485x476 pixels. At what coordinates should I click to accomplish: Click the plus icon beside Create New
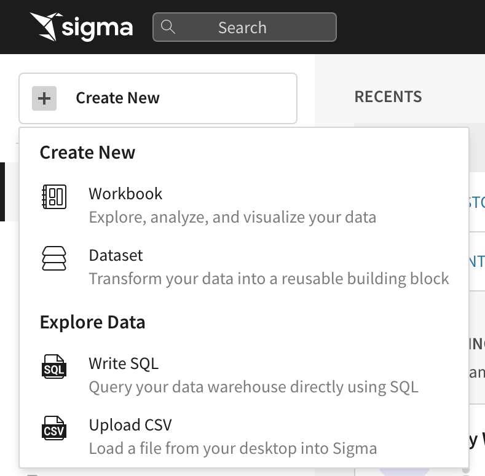44,98
